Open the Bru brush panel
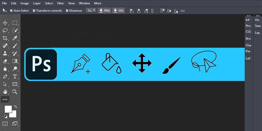This screenshot has width=262, height=131. (248, 39)
